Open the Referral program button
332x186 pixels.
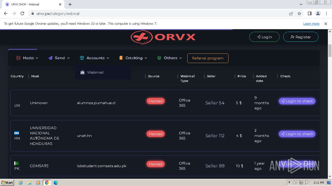click(208, 58)
